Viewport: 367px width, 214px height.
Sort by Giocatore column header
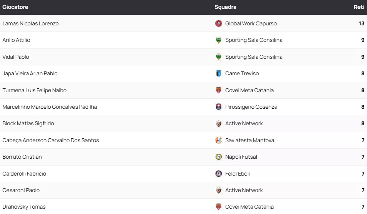15,7
